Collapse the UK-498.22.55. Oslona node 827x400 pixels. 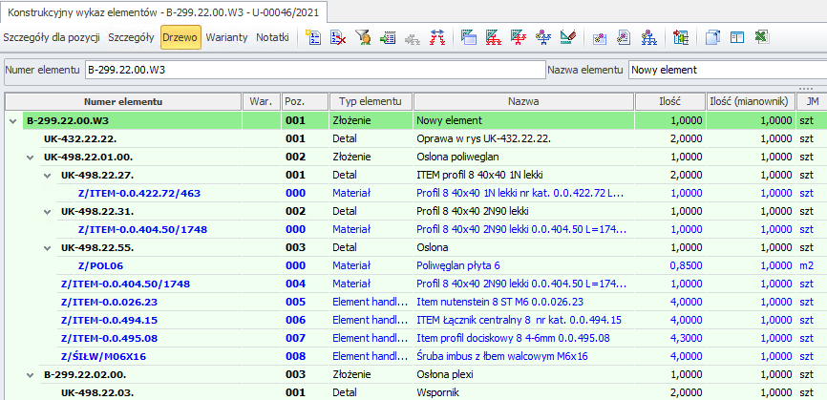point(48,246)
